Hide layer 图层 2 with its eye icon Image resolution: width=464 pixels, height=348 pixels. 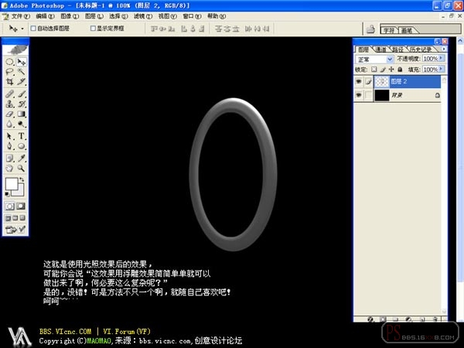coord(359,81)
